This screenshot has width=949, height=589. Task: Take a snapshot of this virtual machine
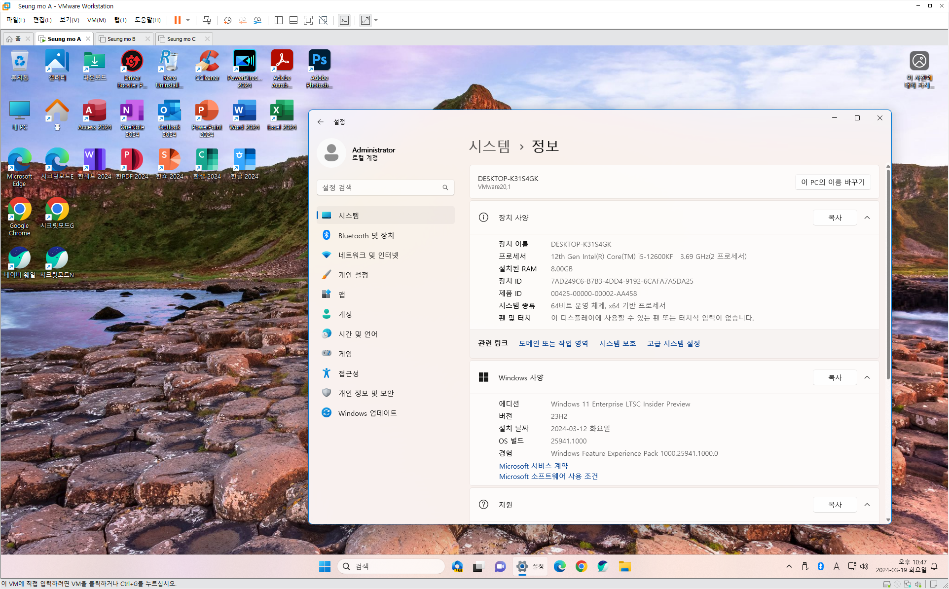click(x=228, y=20)
